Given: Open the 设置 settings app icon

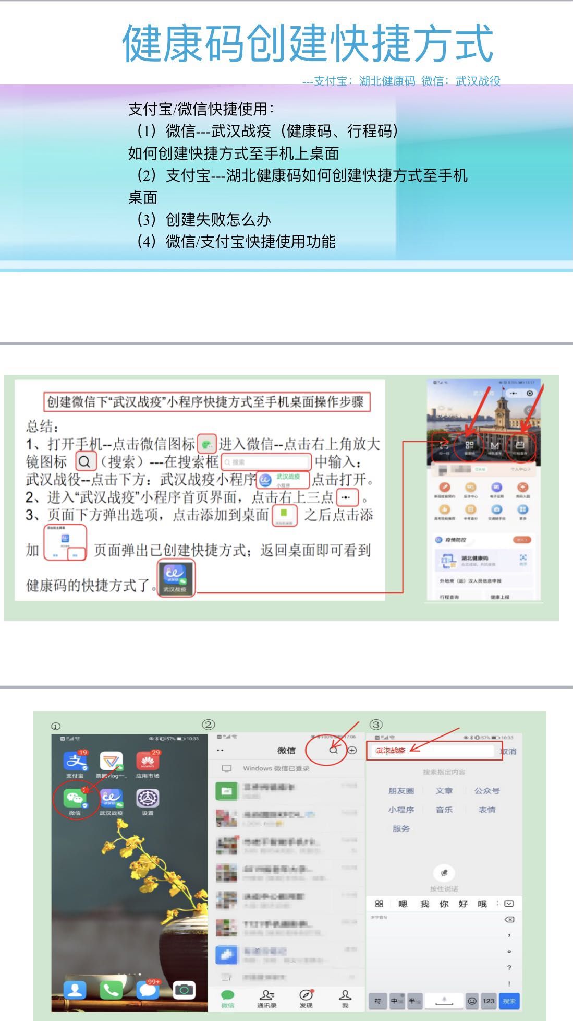Looking at the screenshot, I should 148,799.
